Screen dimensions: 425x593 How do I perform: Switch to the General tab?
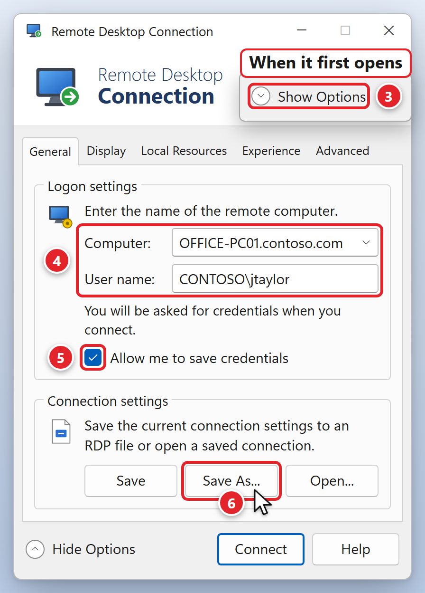50,152
